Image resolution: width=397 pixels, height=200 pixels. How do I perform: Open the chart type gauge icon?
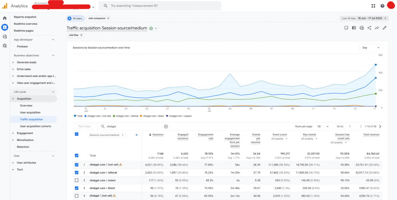[x=362, y=28]
